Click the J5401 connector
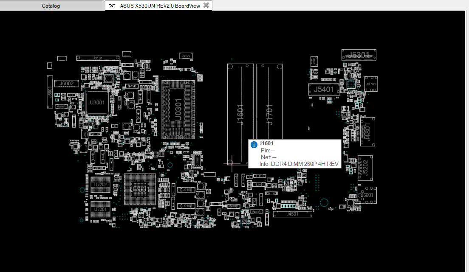469x272 pixels. tap(324, 89)
